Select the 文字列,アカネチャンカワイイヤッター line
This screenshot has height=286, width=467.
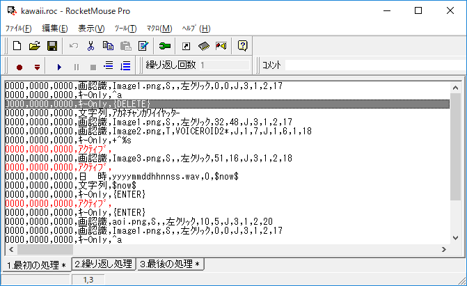228,113
